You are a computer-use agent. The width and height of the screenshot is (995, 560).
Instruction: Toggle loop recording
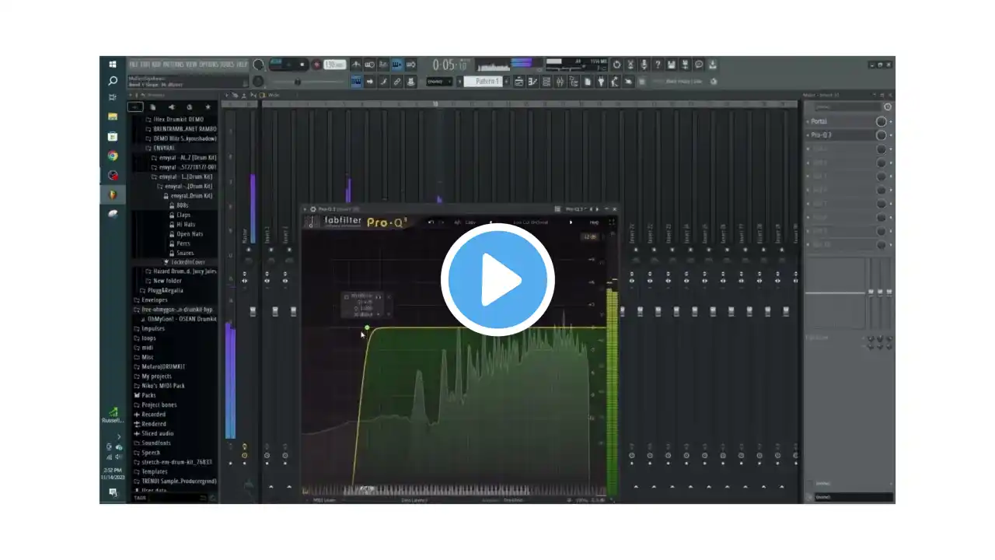pos(410,65)
